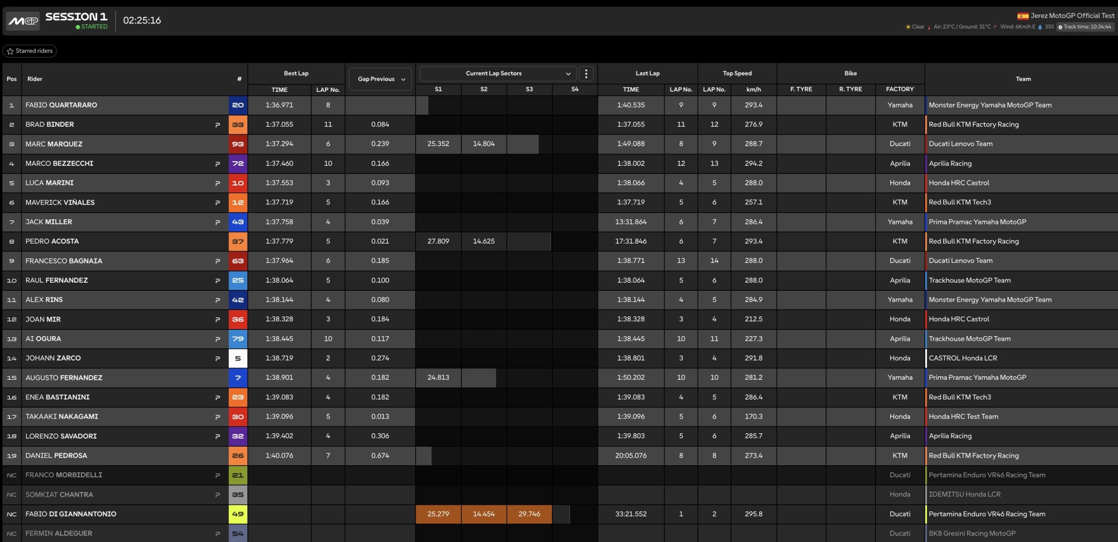Click best lap time 1:36.971
This screenshot has height=542, width=1118.
(x=279, y=105)
